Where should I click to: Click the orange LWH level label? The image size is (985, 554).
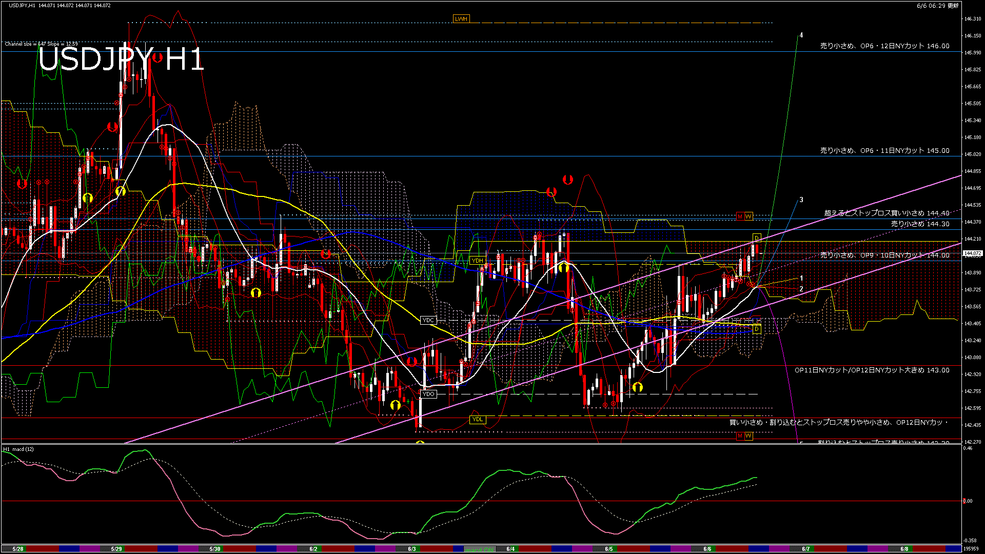(x=461, y=19)
